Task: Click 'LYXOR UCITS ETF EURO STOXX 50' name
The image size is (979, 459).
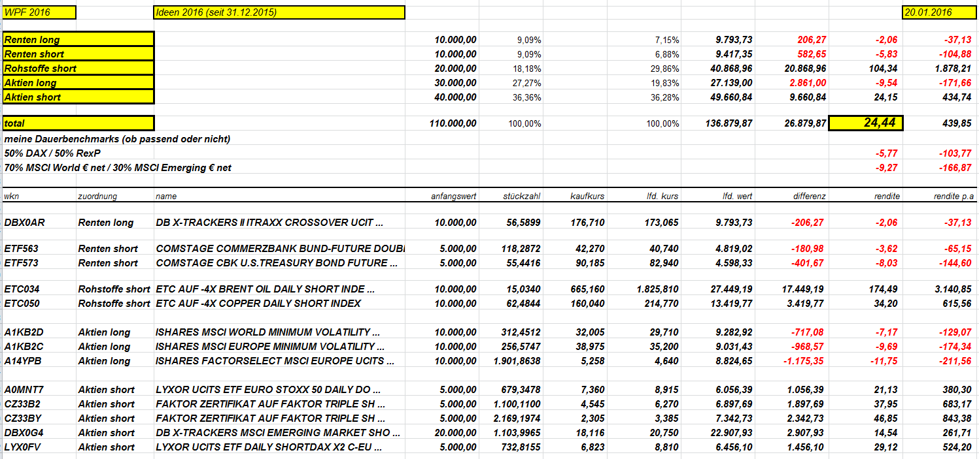Action: click(x=268, y=389)
